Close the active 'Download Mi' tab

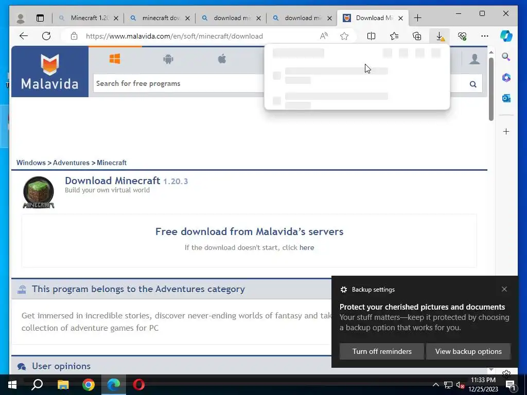click(400, 18)
